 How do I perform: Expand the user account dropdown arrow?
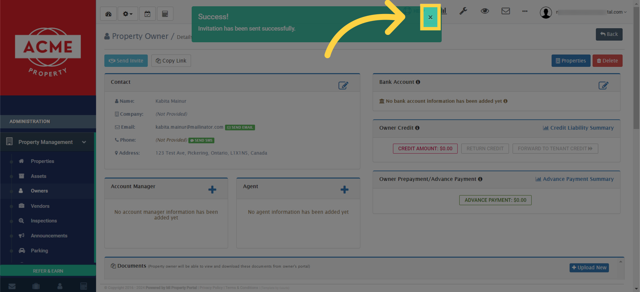point(625,12)
